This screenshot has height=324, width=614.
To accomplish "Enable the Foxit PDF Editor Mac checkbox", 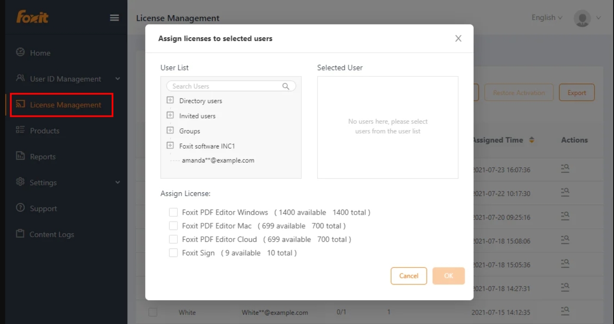I will tap(174, 226).
